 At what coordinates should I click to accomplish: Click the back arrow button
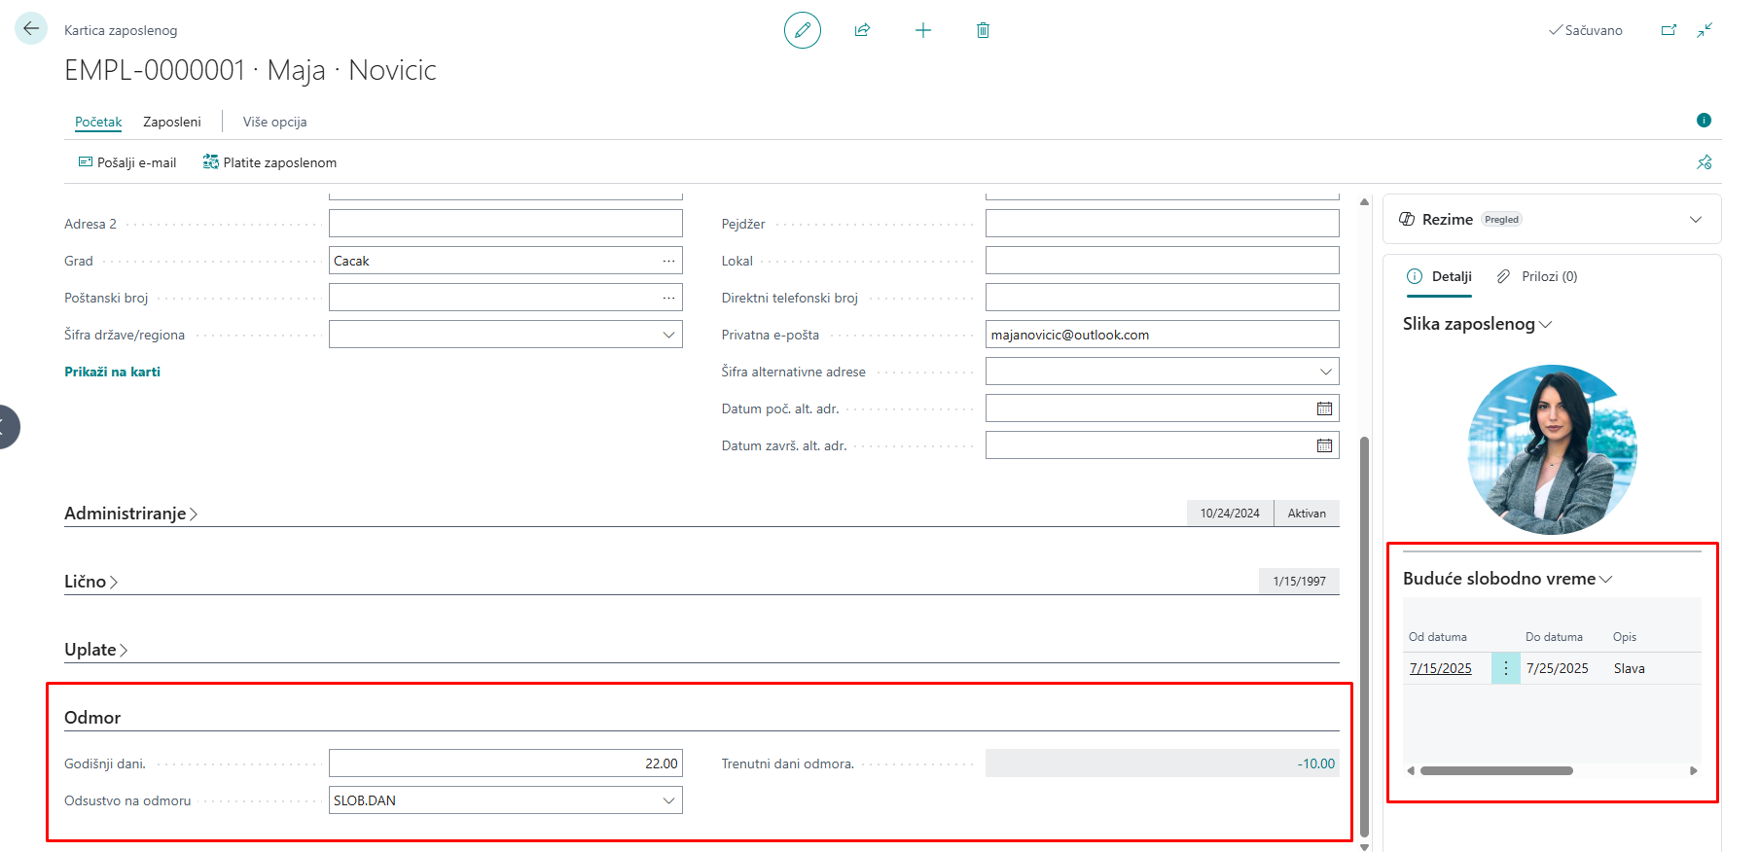(31, 29)
